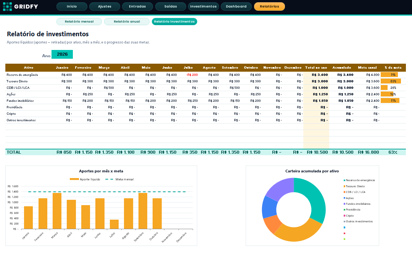Click the Março bar in chart

(57, 211)
